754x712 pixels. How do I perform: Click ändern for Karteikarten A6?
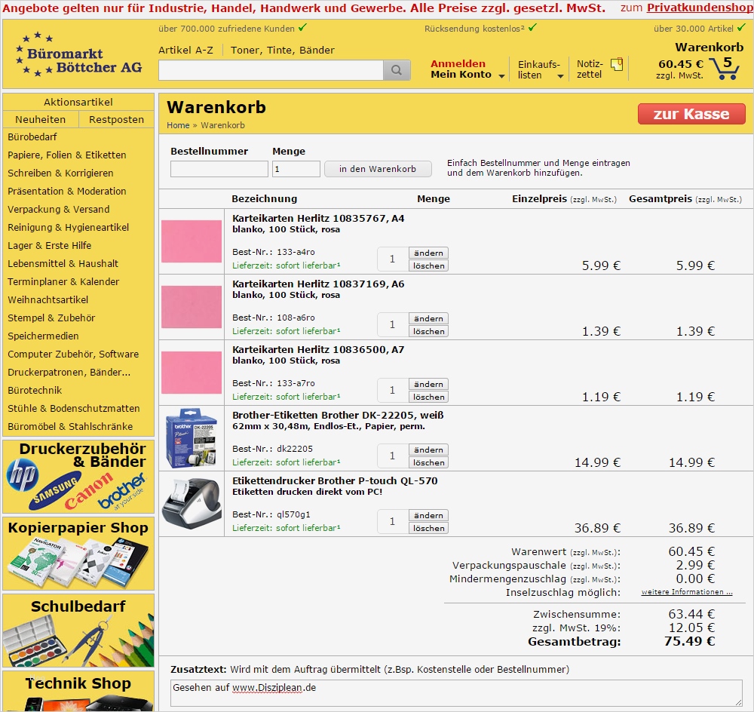point(428,318)
